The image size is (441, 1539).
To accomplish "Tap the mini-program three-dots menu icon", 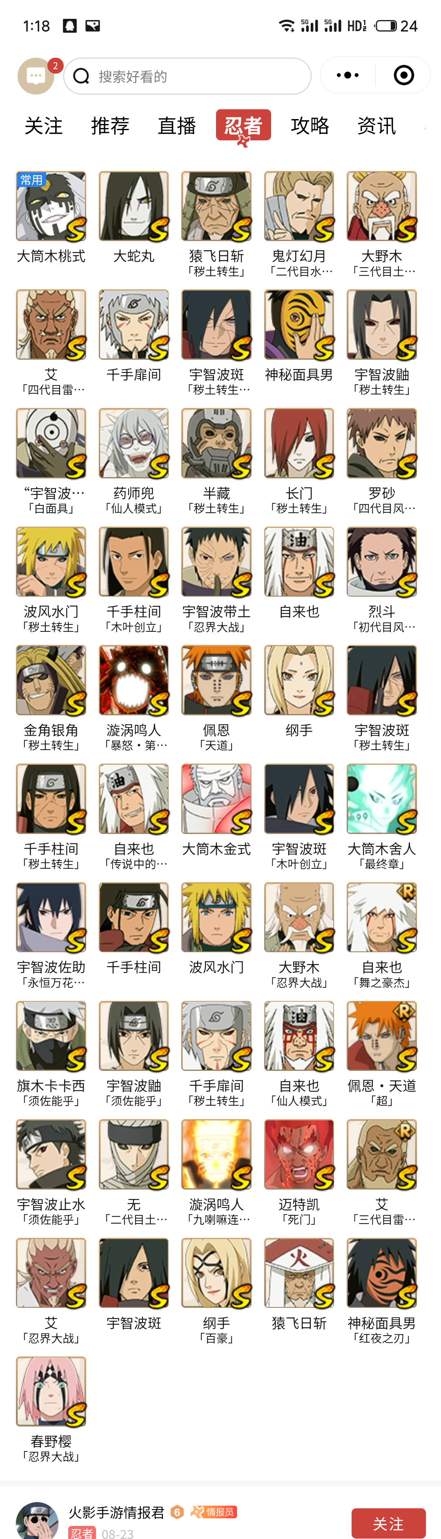I will (x=348, y=75).
